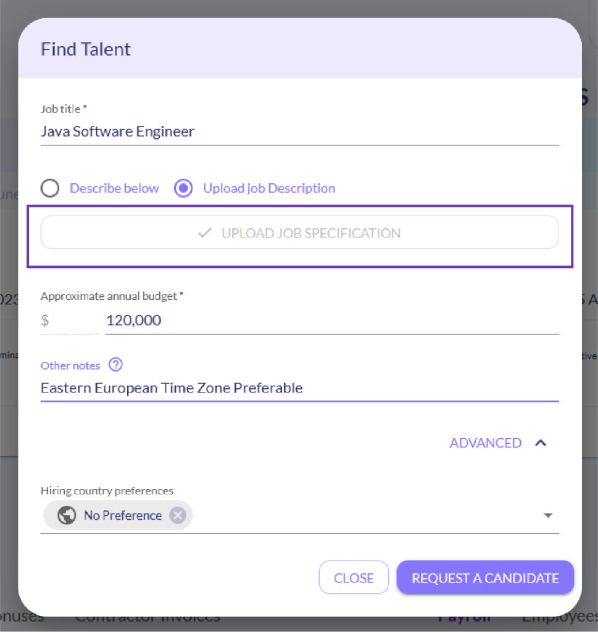Remove No Preference using its X icon
This screenshot has height=632, width=598.
coord(177,515)
